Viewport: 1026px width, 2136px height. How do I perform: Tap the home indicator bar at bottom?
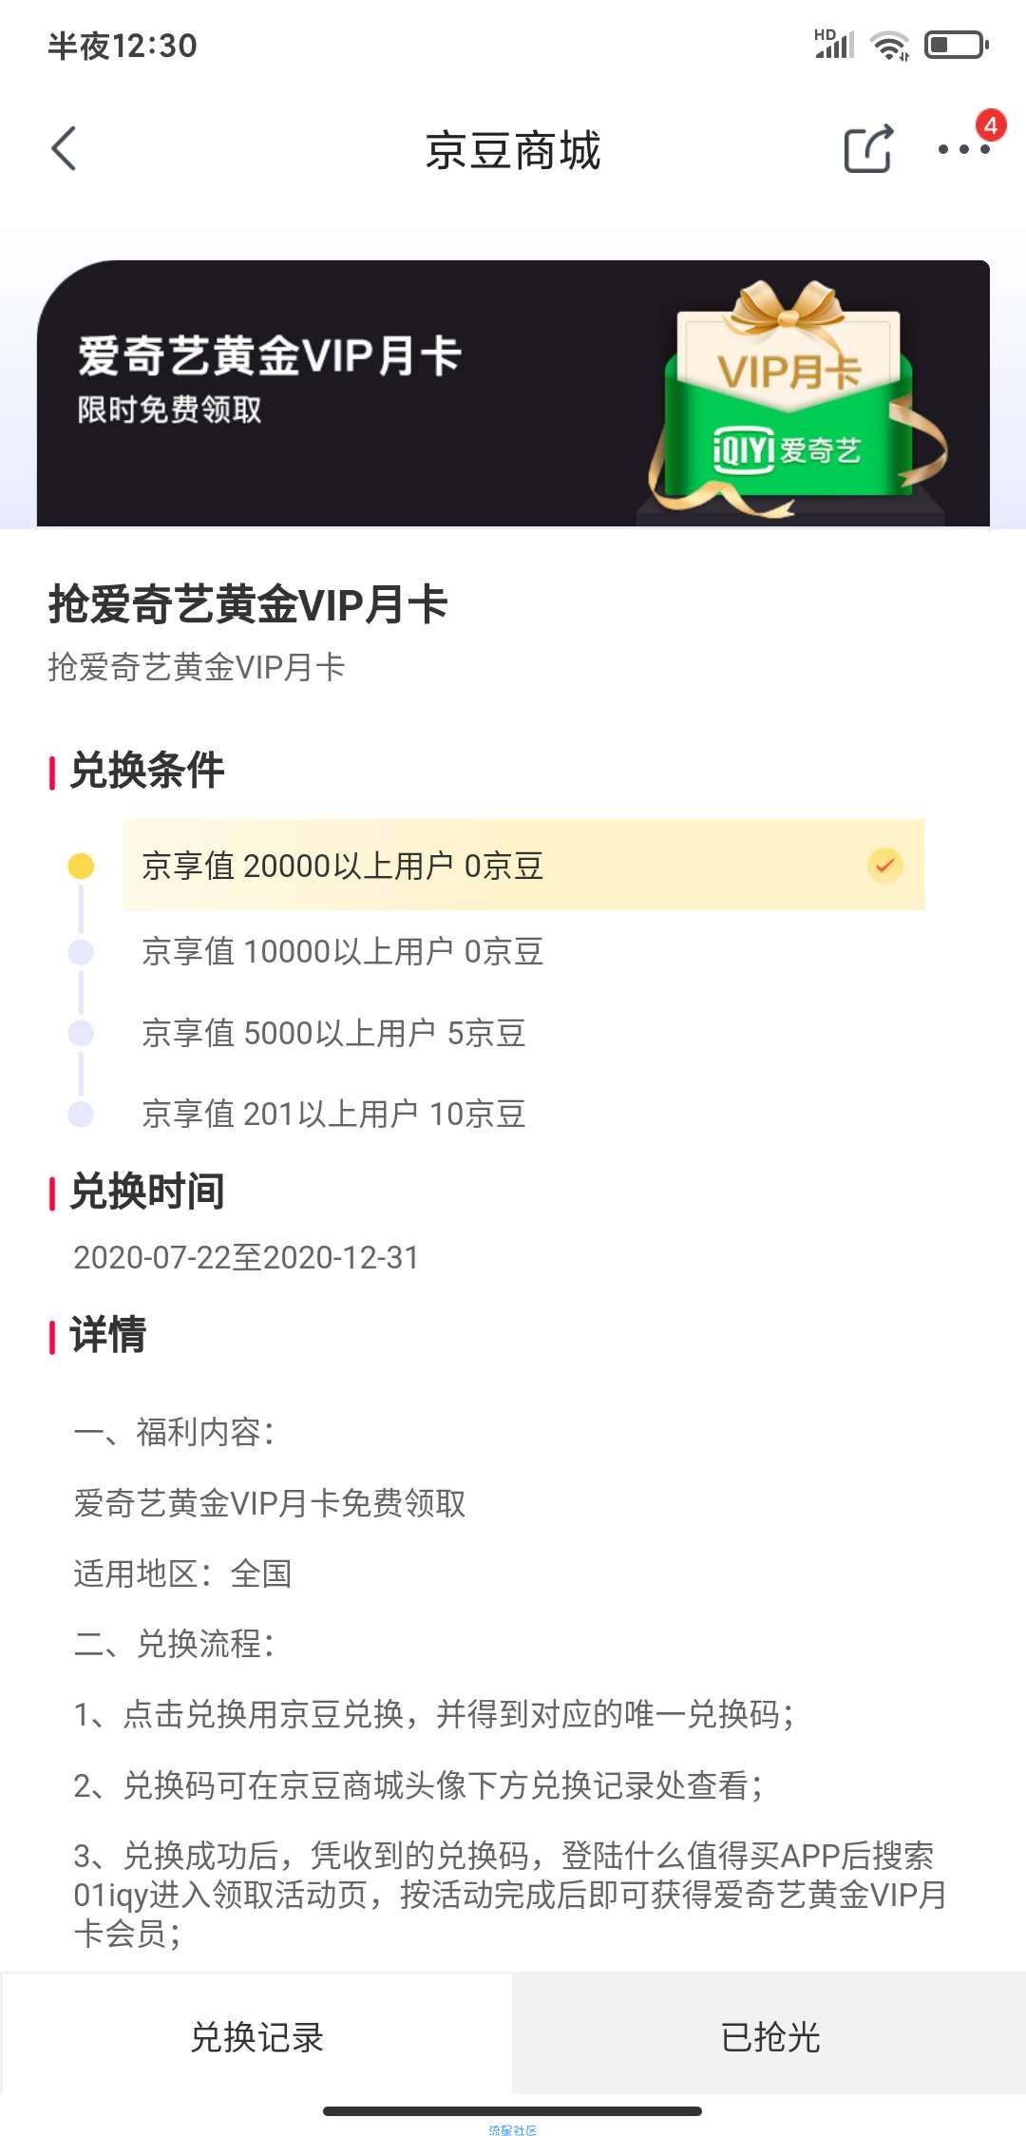[512, 2110]
